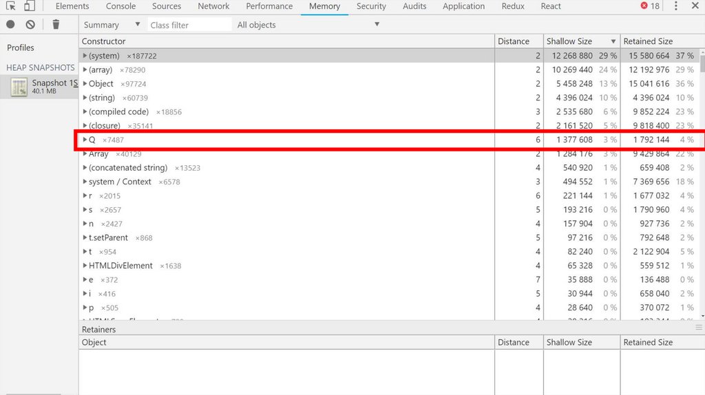Expand the Object constructor row
This screenshot has width=705, height=395.
click(85, 83)
